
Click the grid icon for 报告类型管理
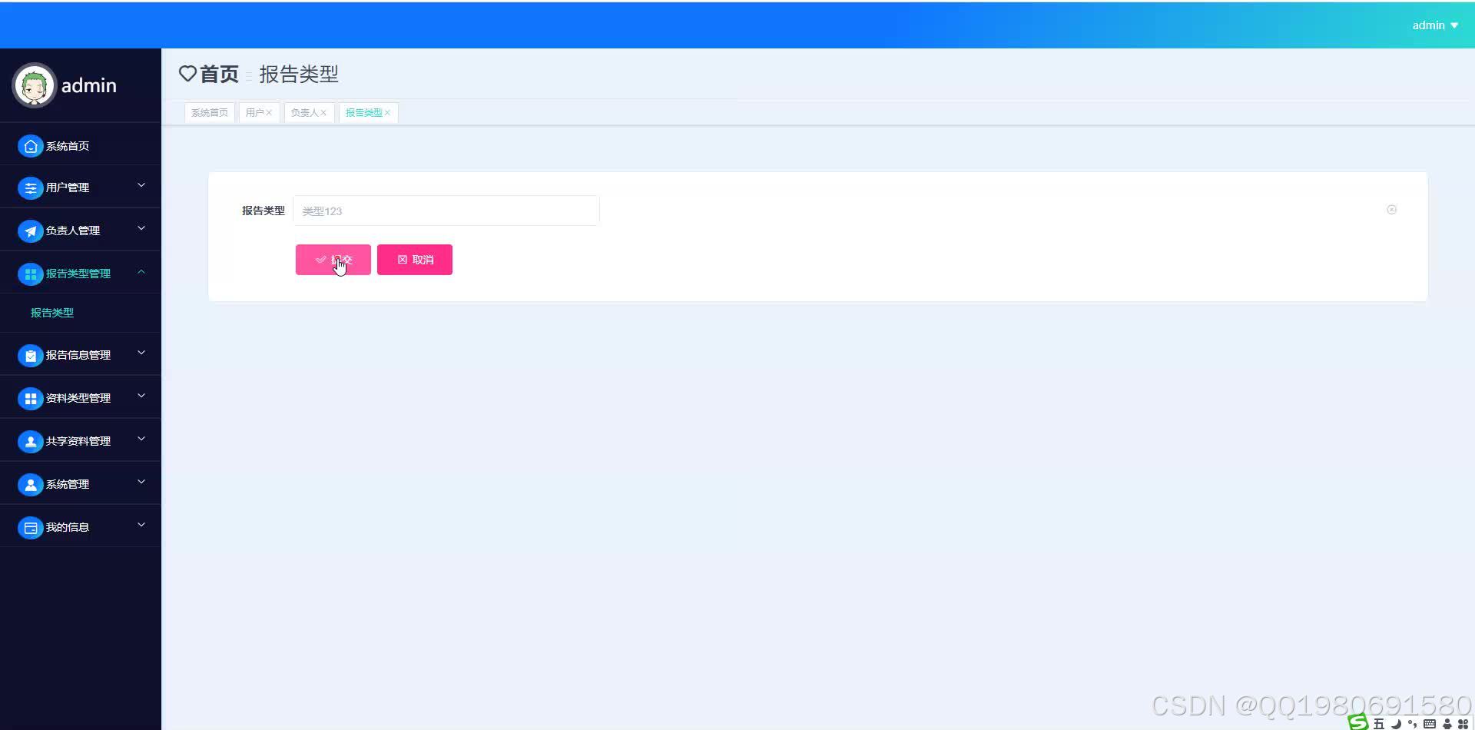point(30,274)
